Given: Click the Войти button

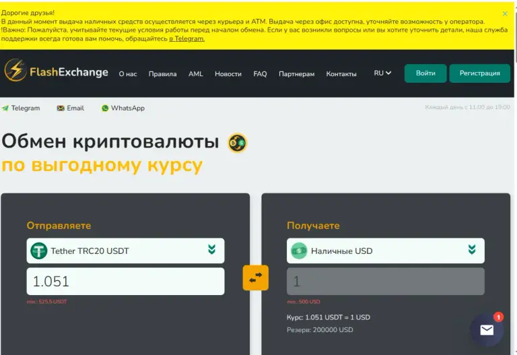Looking at the screenshot, I should [425, 73].
